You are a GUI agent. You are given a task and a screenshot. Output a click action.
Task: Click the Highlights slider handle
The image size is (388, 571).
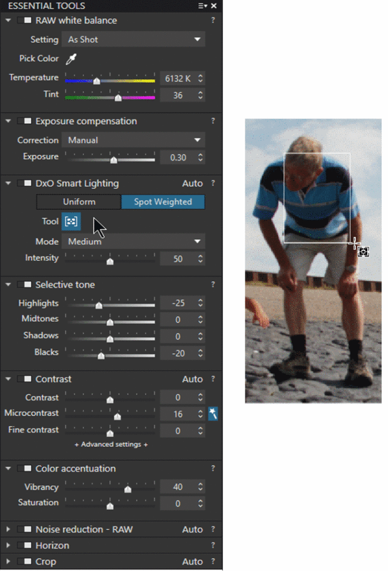[x=99, y=305]
